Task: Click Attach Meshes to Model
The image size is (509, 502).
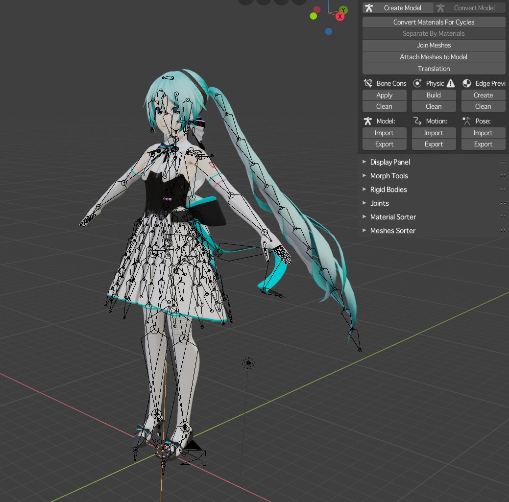Action: (434, 57)
